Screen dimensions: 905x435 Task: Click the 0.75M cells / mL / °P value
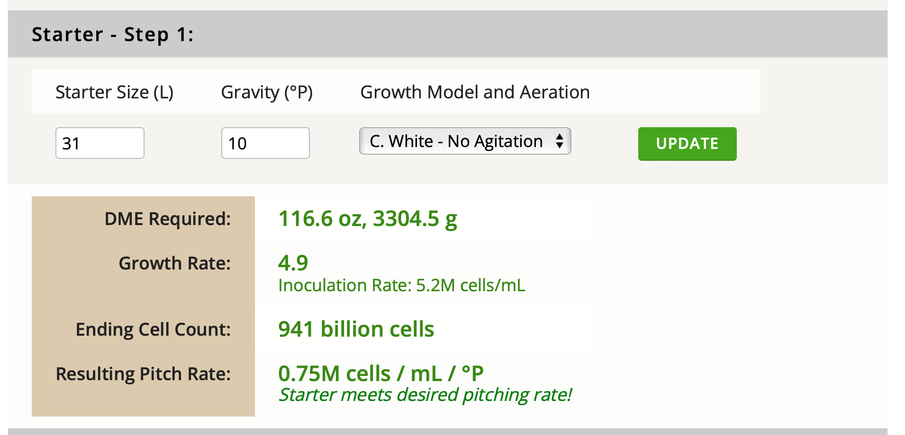point(380,374)
